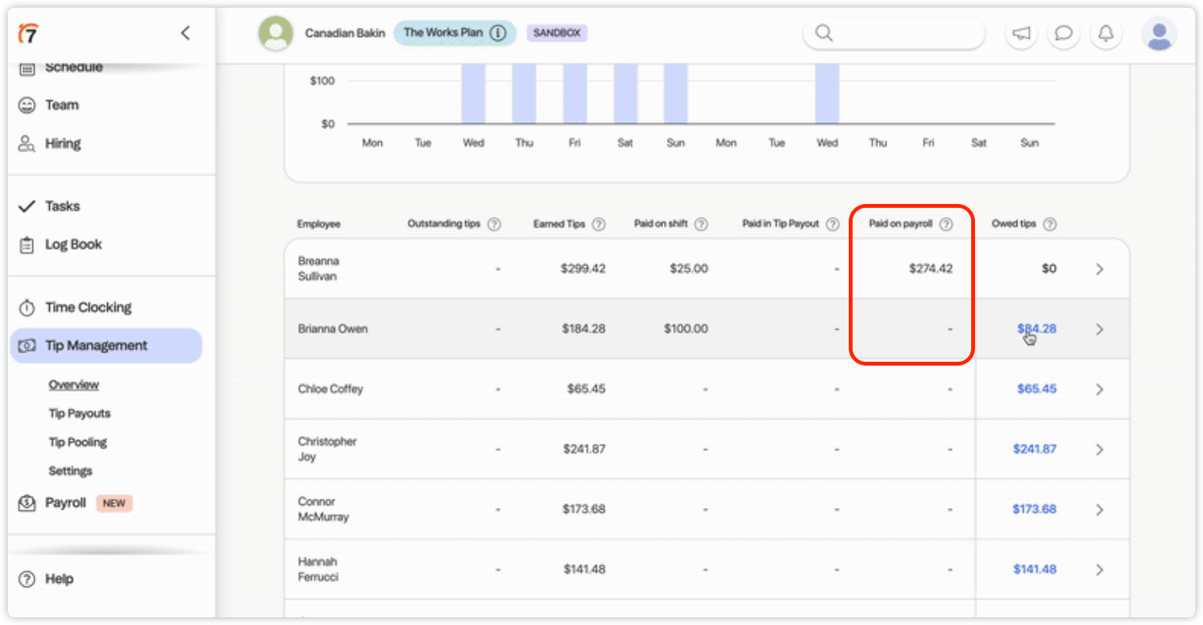Click the help icon next to Owed tips
Viewport: 1203px width, 625px height.
(1050, 224)
